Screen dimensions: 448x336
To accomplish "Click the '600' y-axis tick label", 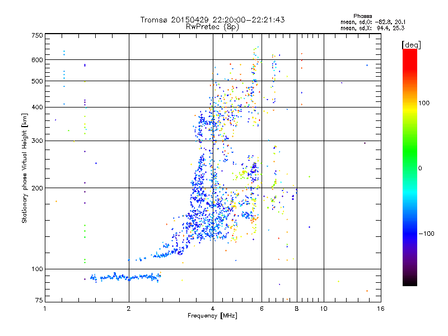I will pos(37,60).
